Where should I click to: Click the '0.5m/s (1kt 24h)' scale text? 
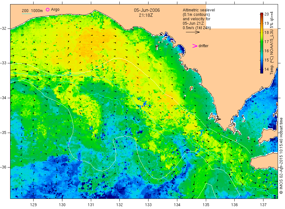pos(197,28)
